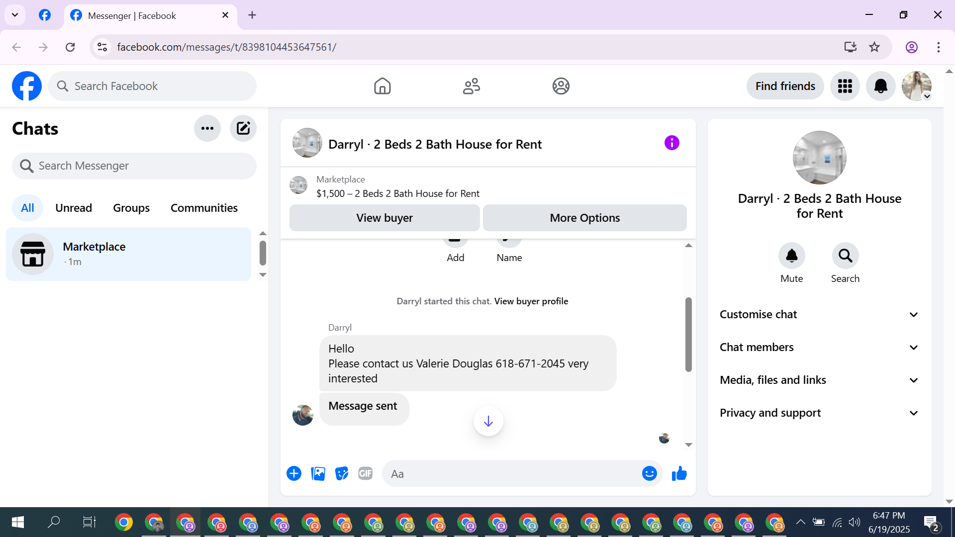
Task: Click the purple conversation information icon
Action: pyautogui.click(x=672, y=143)
